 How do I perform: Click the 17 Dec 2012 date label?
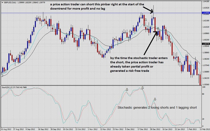[x=142, y=129]
